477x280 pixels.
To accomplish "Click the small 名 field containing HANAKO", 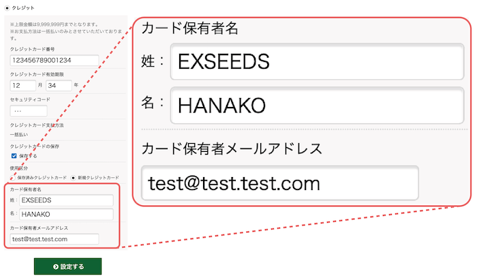I will point(66,214).
